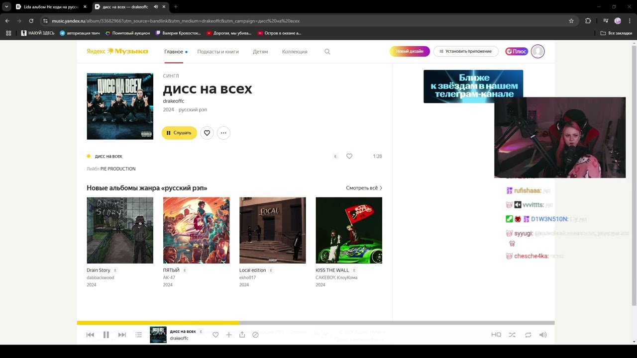Toggle shuffle playback
Viewport: 637px width, 358px height.
pyautogui.click(x=512, y=335)
